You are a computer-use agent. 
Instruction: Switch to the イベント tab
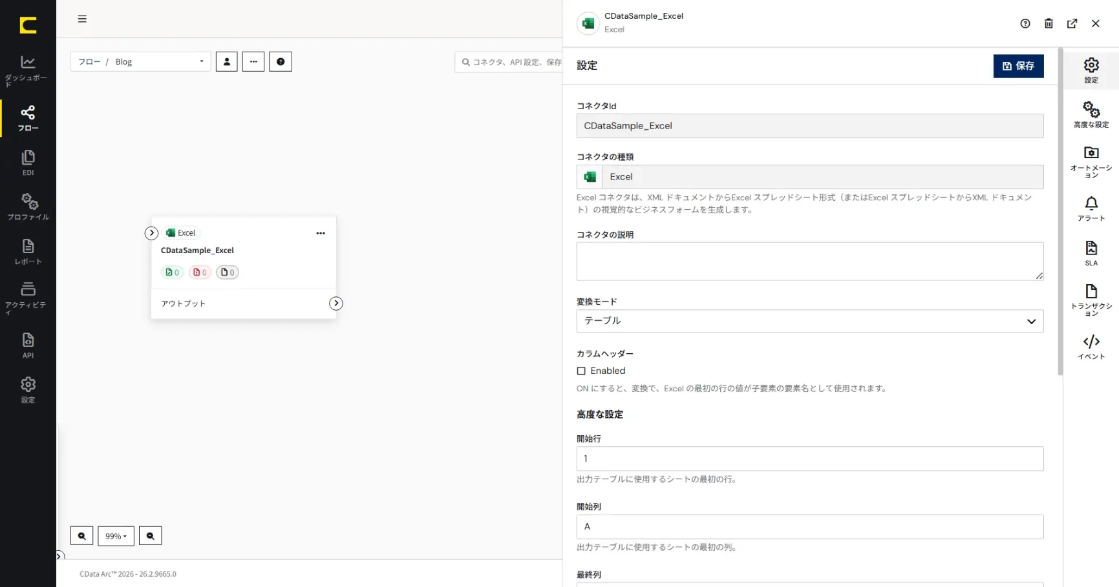[1091, 347]
